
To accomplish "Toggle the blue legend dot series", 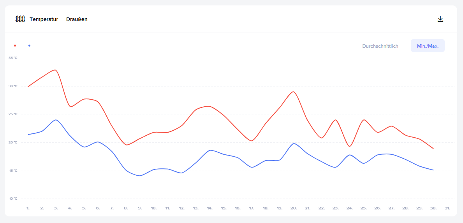I will (29, 46).
